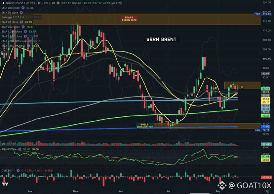Click the yellow 85.10 price tag
This screenshot has height=194, width=274.
tap(266, 102)
